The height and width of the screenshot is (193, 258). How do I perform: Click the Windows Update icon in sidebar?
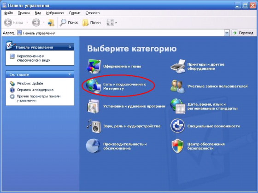click(12, 83)
